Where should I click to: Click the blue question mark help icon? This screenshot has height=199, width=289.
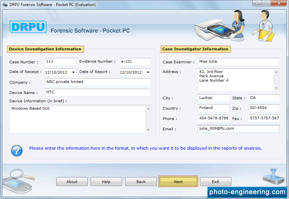click(17, 151)
